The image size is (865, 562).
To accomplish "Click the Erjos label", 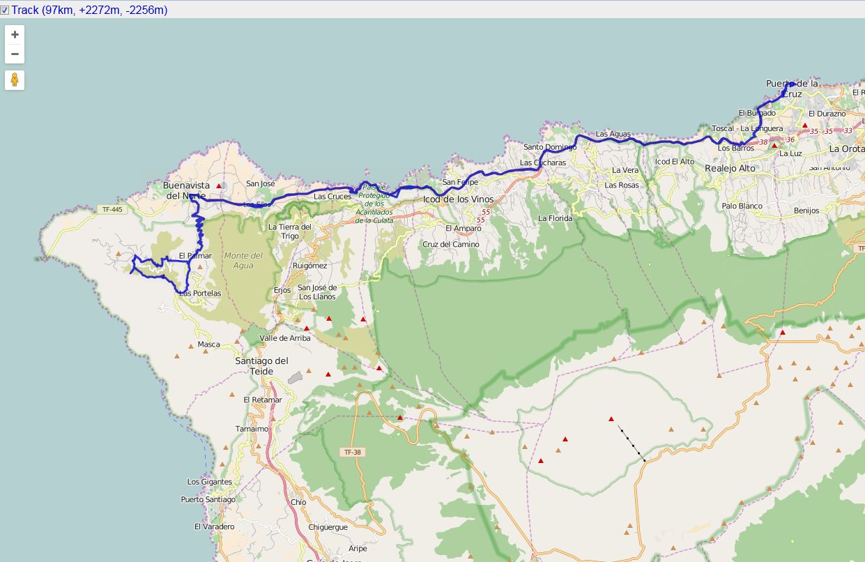I will point(282,290).
